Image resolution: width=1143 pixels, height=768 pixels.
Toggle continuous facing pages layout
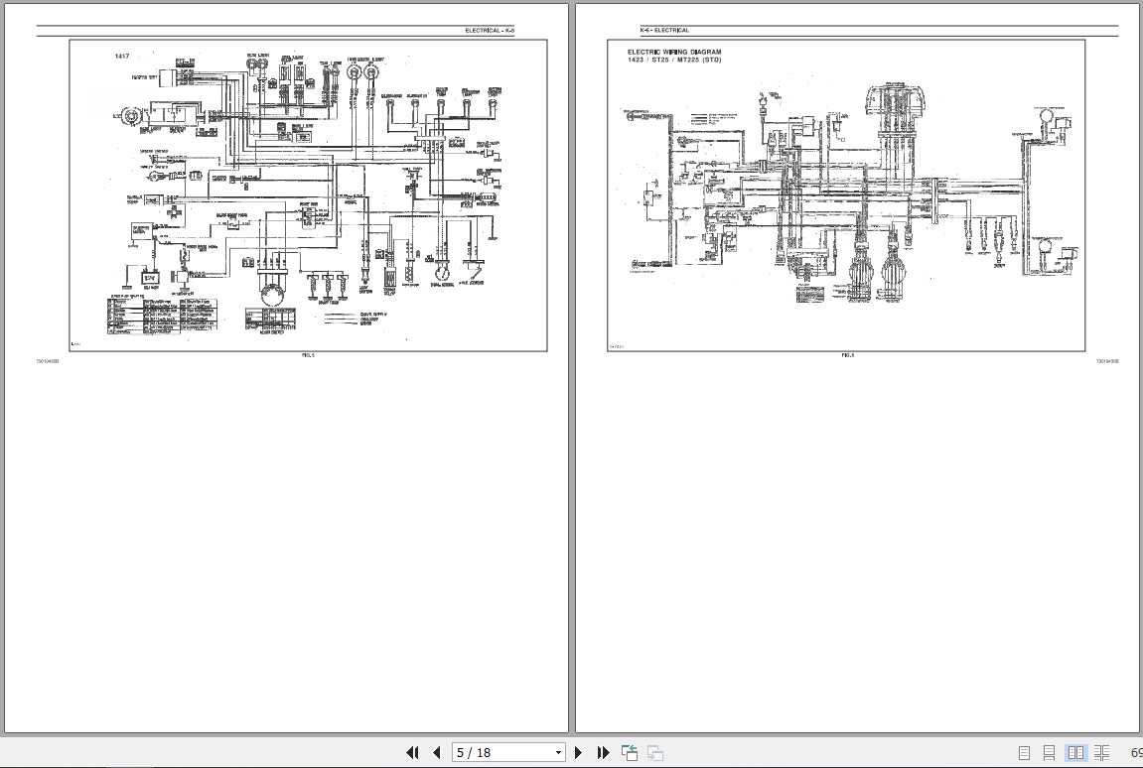(x=1102, y=752)
